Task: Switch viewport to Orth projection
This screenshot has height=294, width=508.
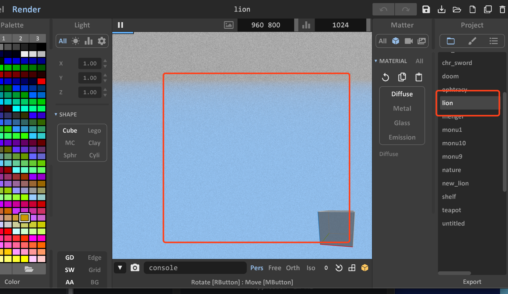Action: (293, 268)
